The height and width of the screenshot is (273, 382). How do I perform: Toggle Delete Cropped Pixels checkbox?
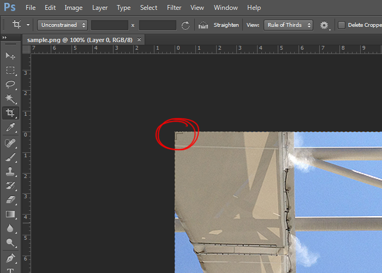(342, 25)
